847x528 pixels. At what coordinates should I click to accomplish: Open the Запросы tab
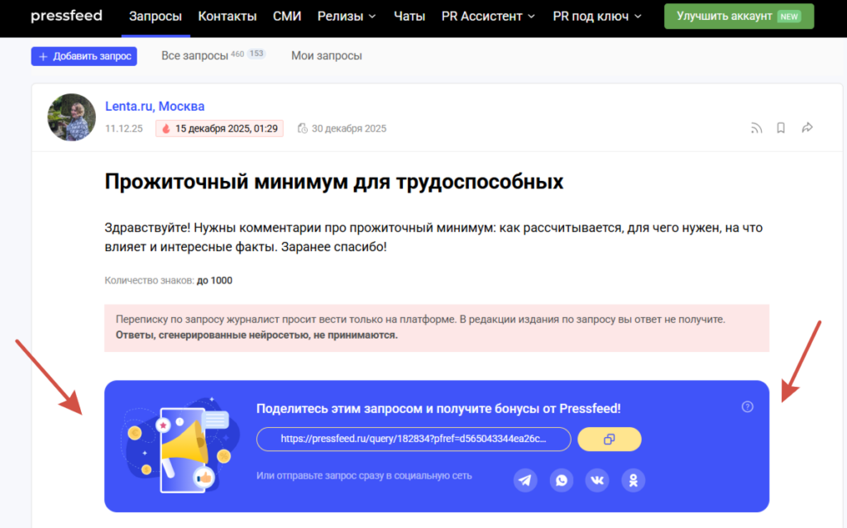click(x=155, y=17)
